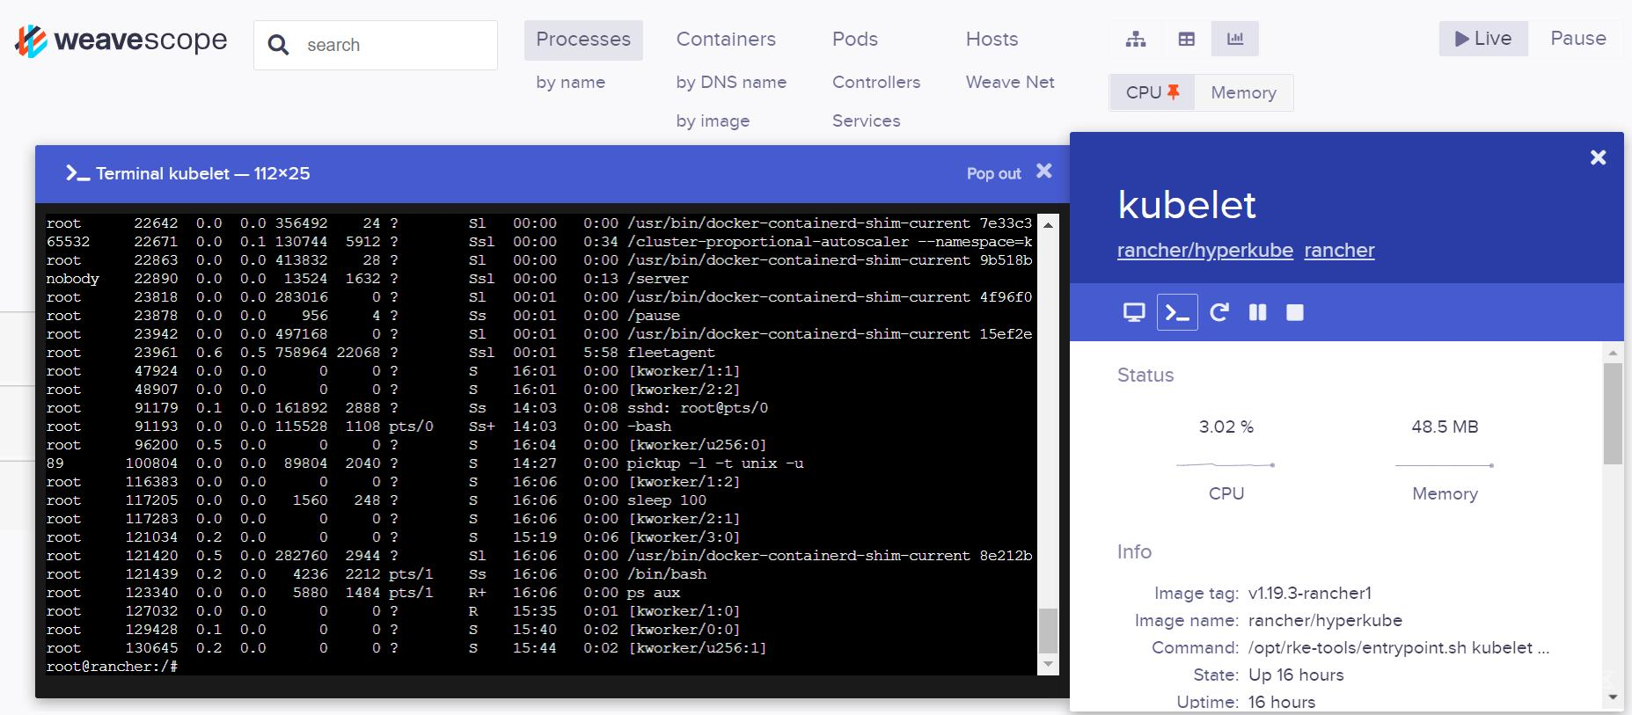Click terminal scrollbar down arrow
This screenshot has width=1632, height=715.
[x=1048, y=664]
